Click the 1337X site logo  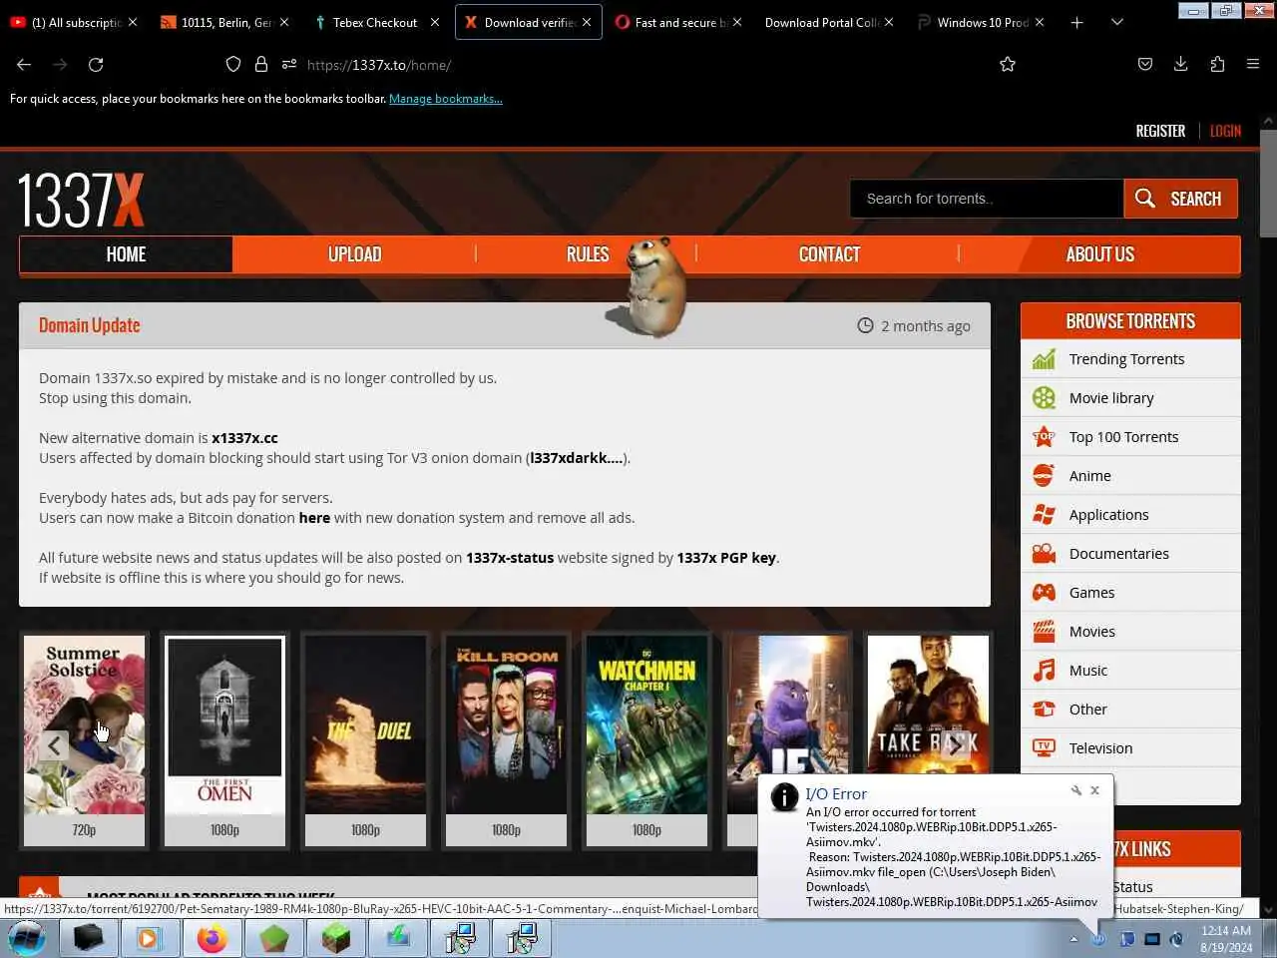[81, 200]
